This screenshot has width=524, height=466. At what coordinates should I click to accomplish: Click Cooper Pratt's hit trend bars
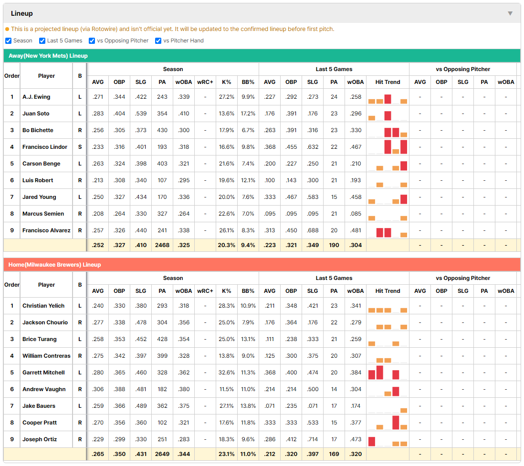[x=388, y=423]
